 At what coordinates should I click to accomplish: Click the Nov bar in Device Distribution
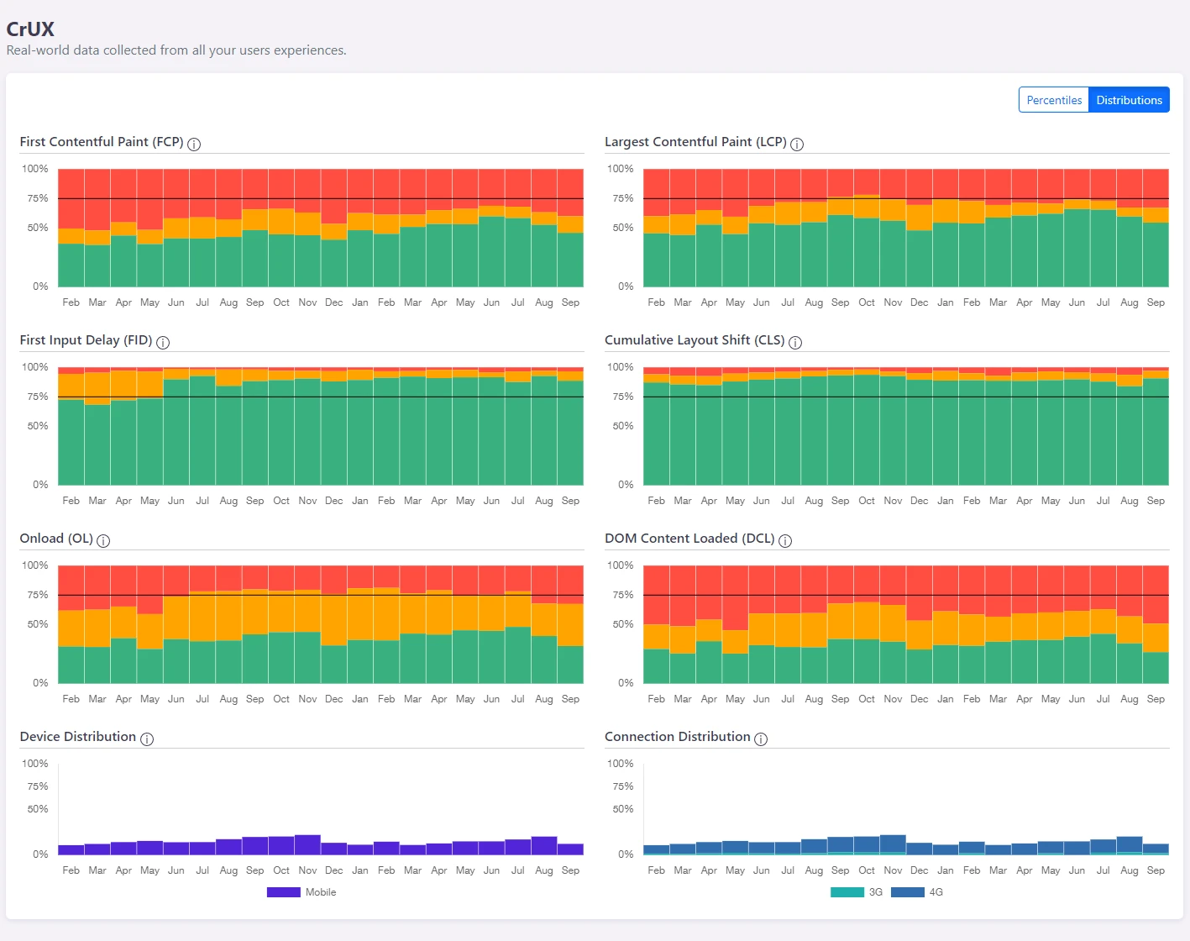(x=307, y=844)
